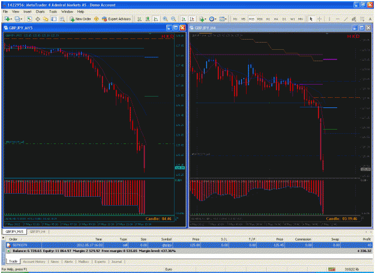The image size is (375, 273).
Task: Toggle Chart Shift icon
Action: 192,19
